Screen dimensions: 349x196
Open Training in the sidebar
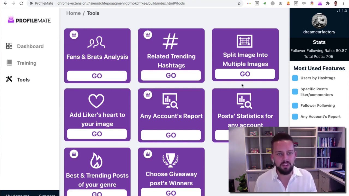pos(27,63)
